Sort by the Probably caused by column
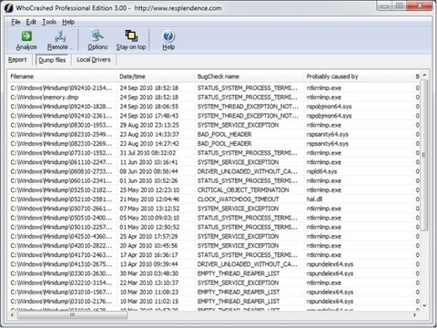The image size is (437, 328). [x=358, y=77]
